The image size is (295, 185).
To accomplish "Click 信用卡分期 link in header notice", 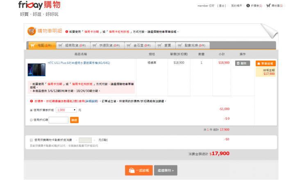I will [x=92, y=32].
